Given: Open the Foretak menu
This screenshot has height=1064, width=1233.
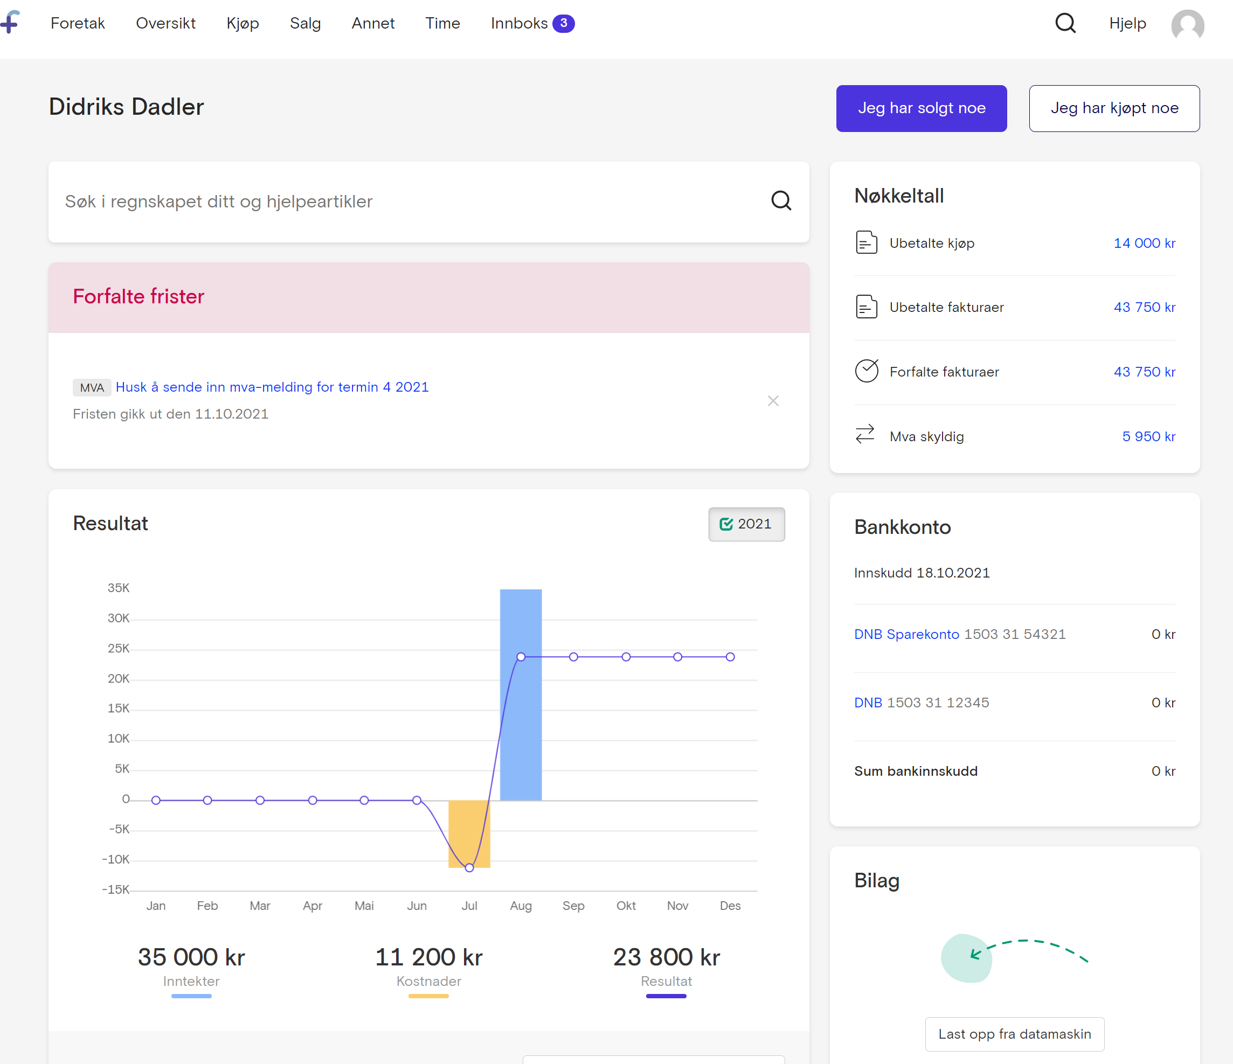Looking at the screenshot, I should coord(78,23).
